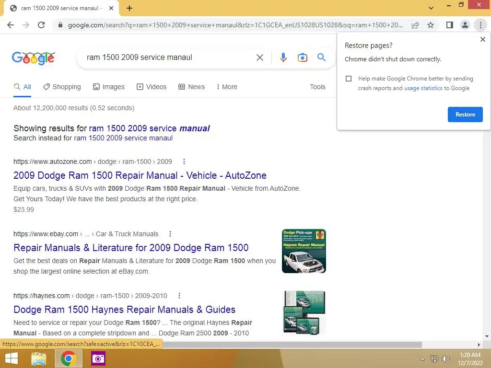Image resolution: width=491 pixels, height=368 pixels.
Task: Open the three-dot menu for haynes.com result
Action: 179,296
